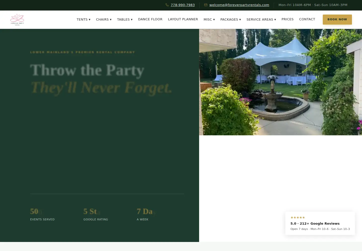
Task: Open the 212+ Google Reviews card
Action: (x=320, y=223)
